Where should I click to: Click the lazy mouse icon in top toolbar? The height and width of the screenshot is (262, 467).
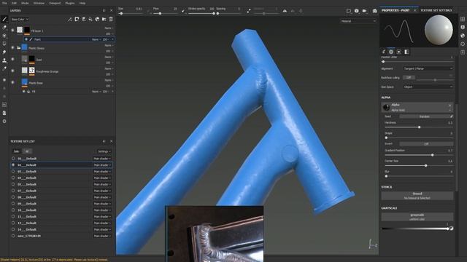tap(249, 11)
